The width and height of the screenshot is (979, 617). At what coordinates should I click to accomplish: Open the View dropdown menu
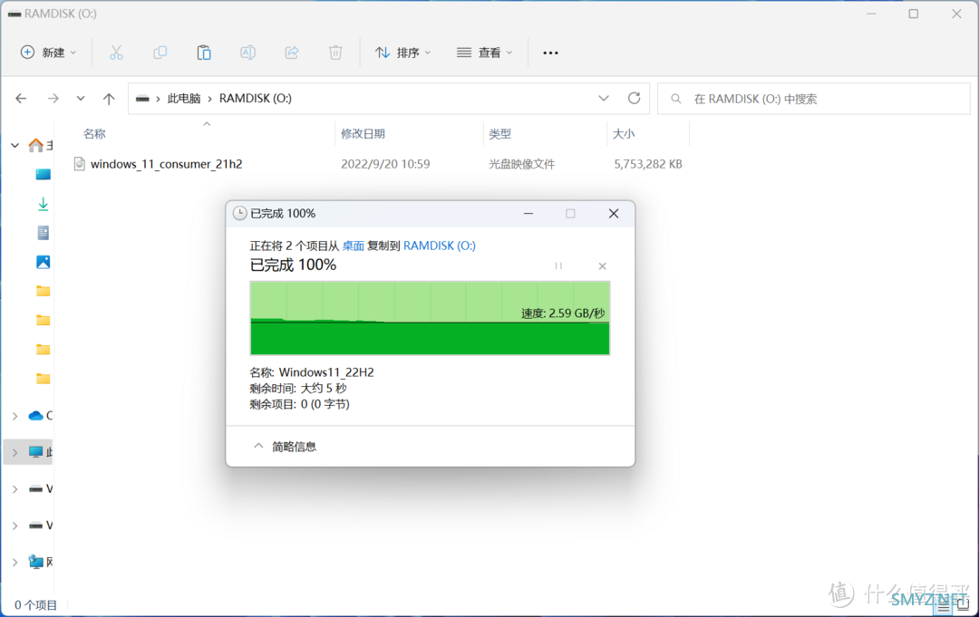[484, 53]
